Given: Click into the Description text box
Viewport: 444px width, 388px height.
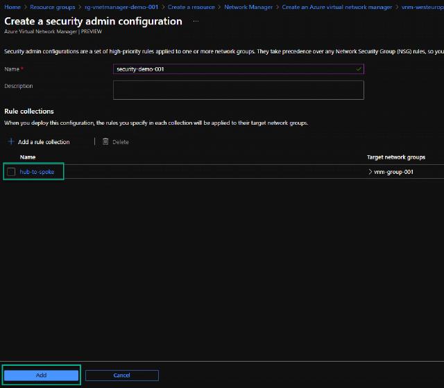Looking at the screenshot, I should point(238,90).
